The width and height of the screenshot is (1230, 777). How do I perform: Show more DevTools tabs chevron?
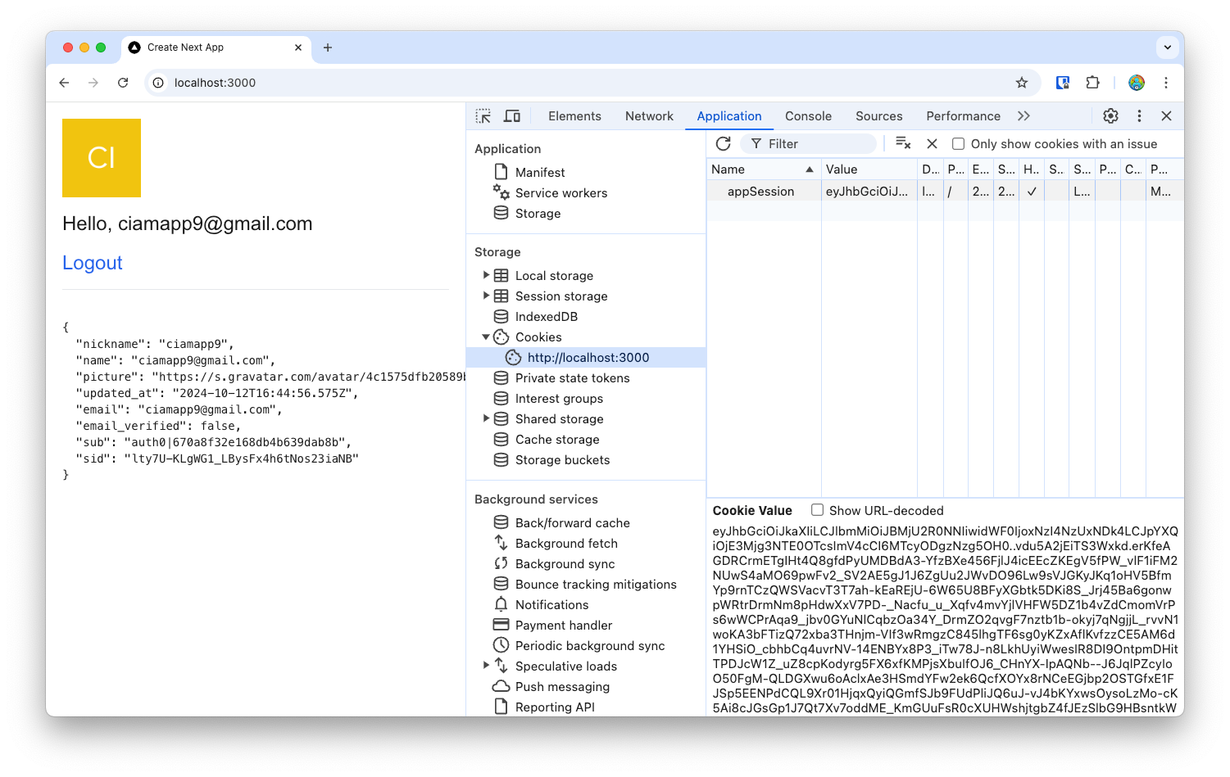click(x=1023, y=116)
